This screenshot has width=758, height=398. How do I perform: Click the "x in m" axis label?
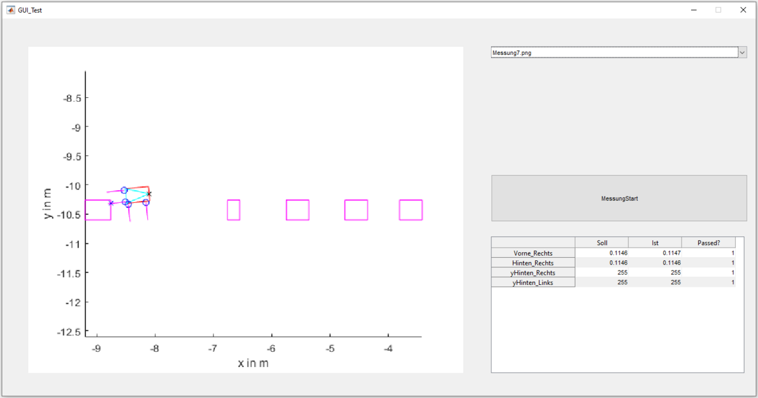[253, 363]
